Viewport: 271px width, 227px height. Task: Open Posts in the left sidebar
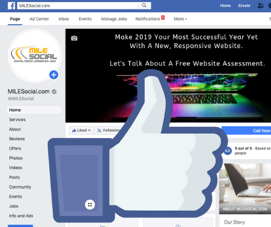tap(14, 177)
